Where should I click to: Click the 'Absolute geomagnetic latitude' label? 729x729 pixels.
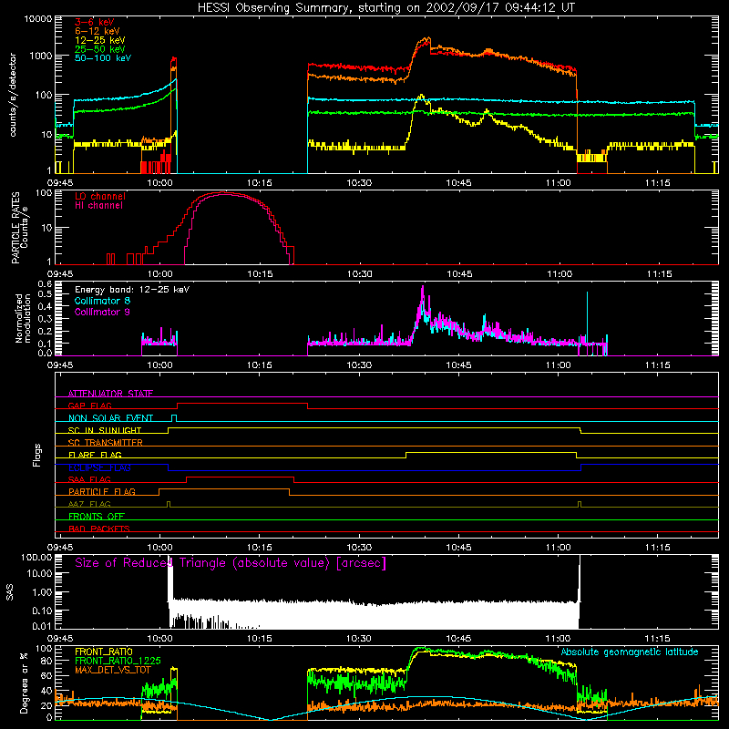coord(630,652)
